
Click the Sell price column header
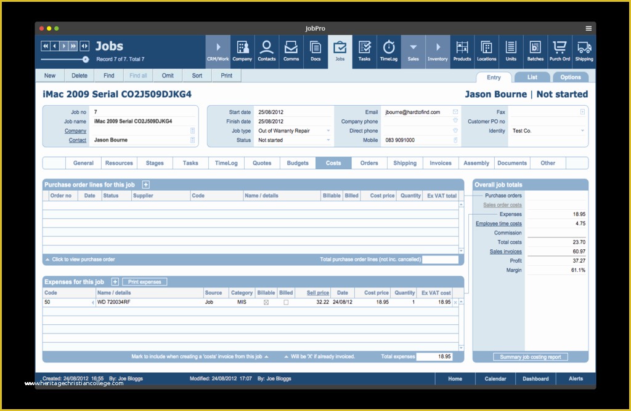pyautogui.click(x=318, y=292)
